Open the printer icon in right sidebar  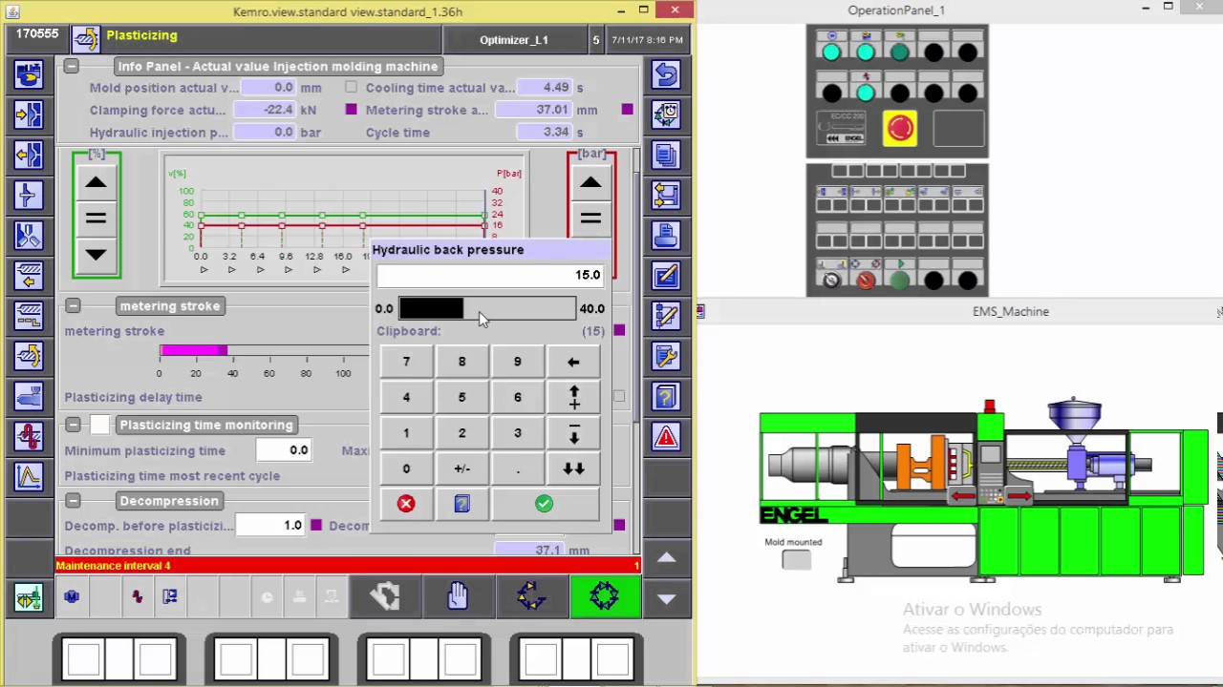666,235
